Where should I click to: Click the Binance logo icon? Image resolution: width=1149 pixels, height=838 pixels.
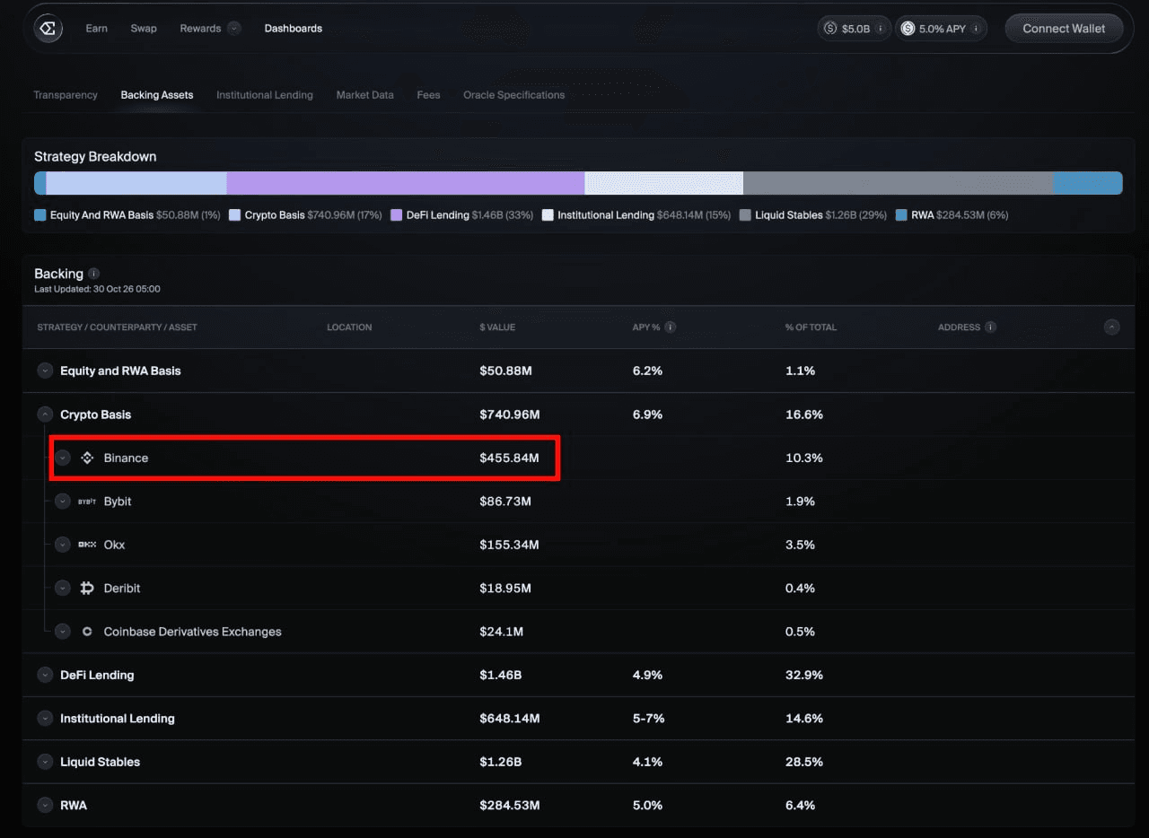pos(87,458)
